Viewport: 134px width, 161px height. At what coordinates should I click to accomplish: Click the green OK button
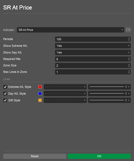(x=99, y=156)
